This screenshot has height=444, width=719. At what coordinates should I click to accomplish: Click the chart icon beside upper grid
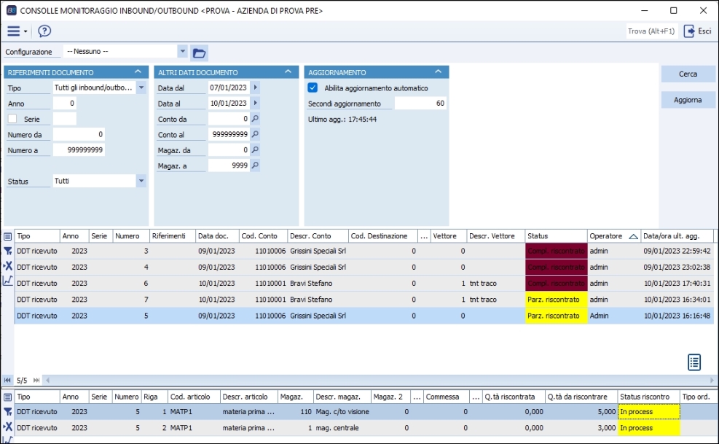point(8,281)
